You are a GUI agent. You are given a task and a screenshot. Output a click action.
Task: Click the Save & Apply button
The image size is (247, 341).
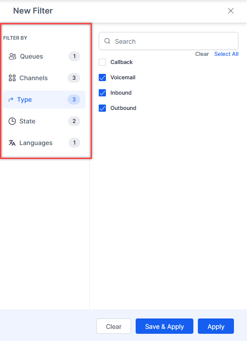(x=165, y=326)
